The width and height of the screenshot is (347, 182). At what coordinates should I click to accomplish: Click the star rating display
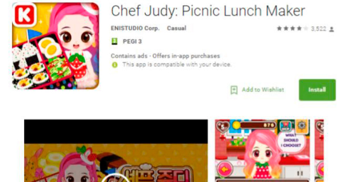coord(292,29)
